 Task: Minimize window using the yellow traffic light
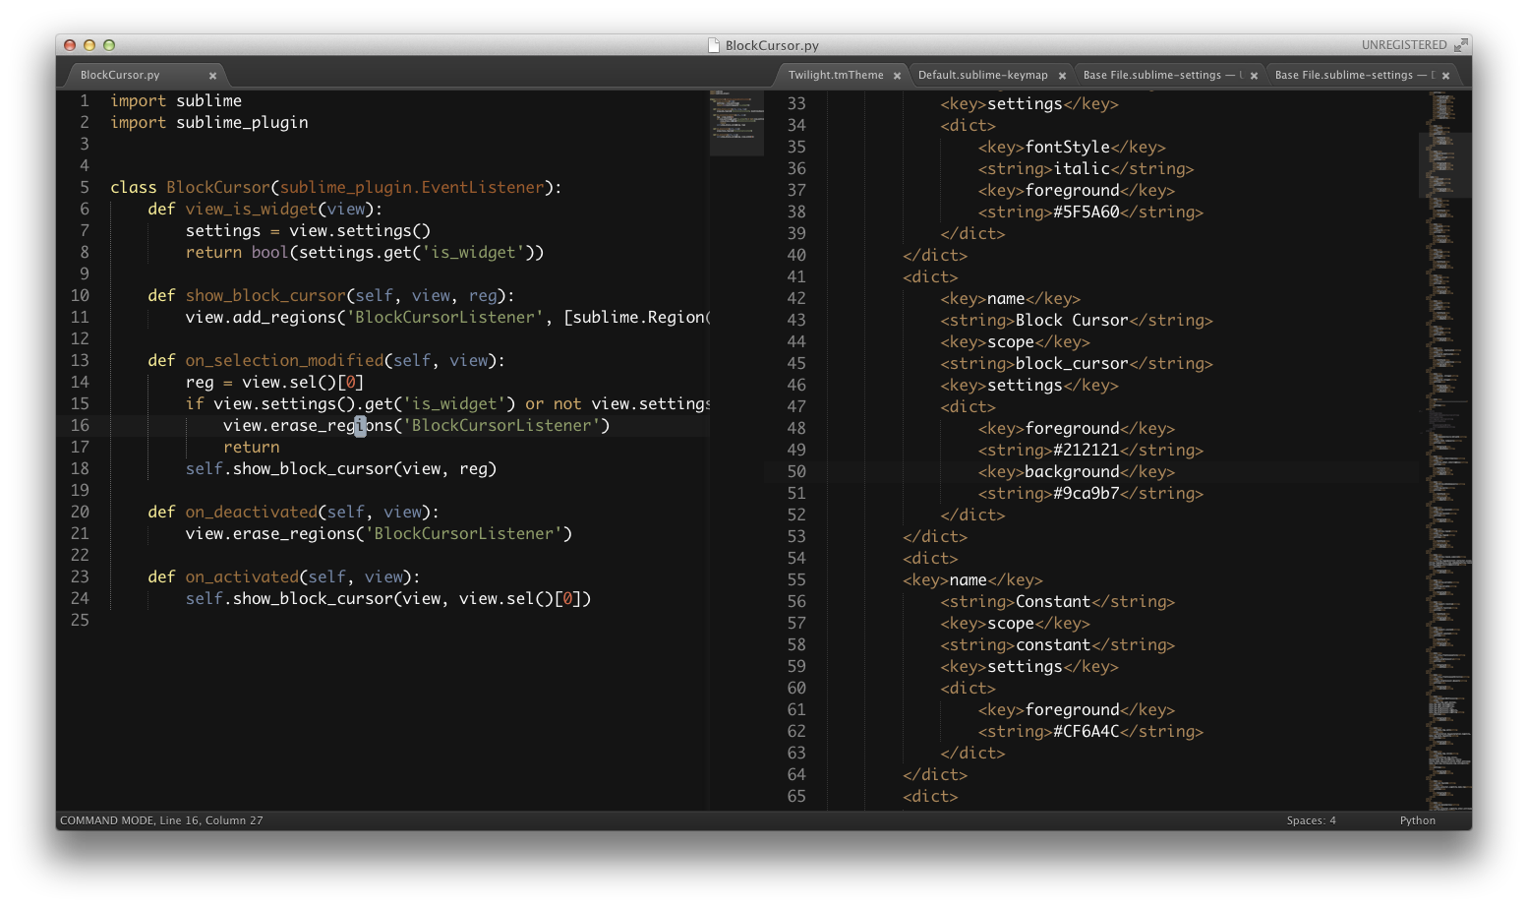tap(88, 44)
